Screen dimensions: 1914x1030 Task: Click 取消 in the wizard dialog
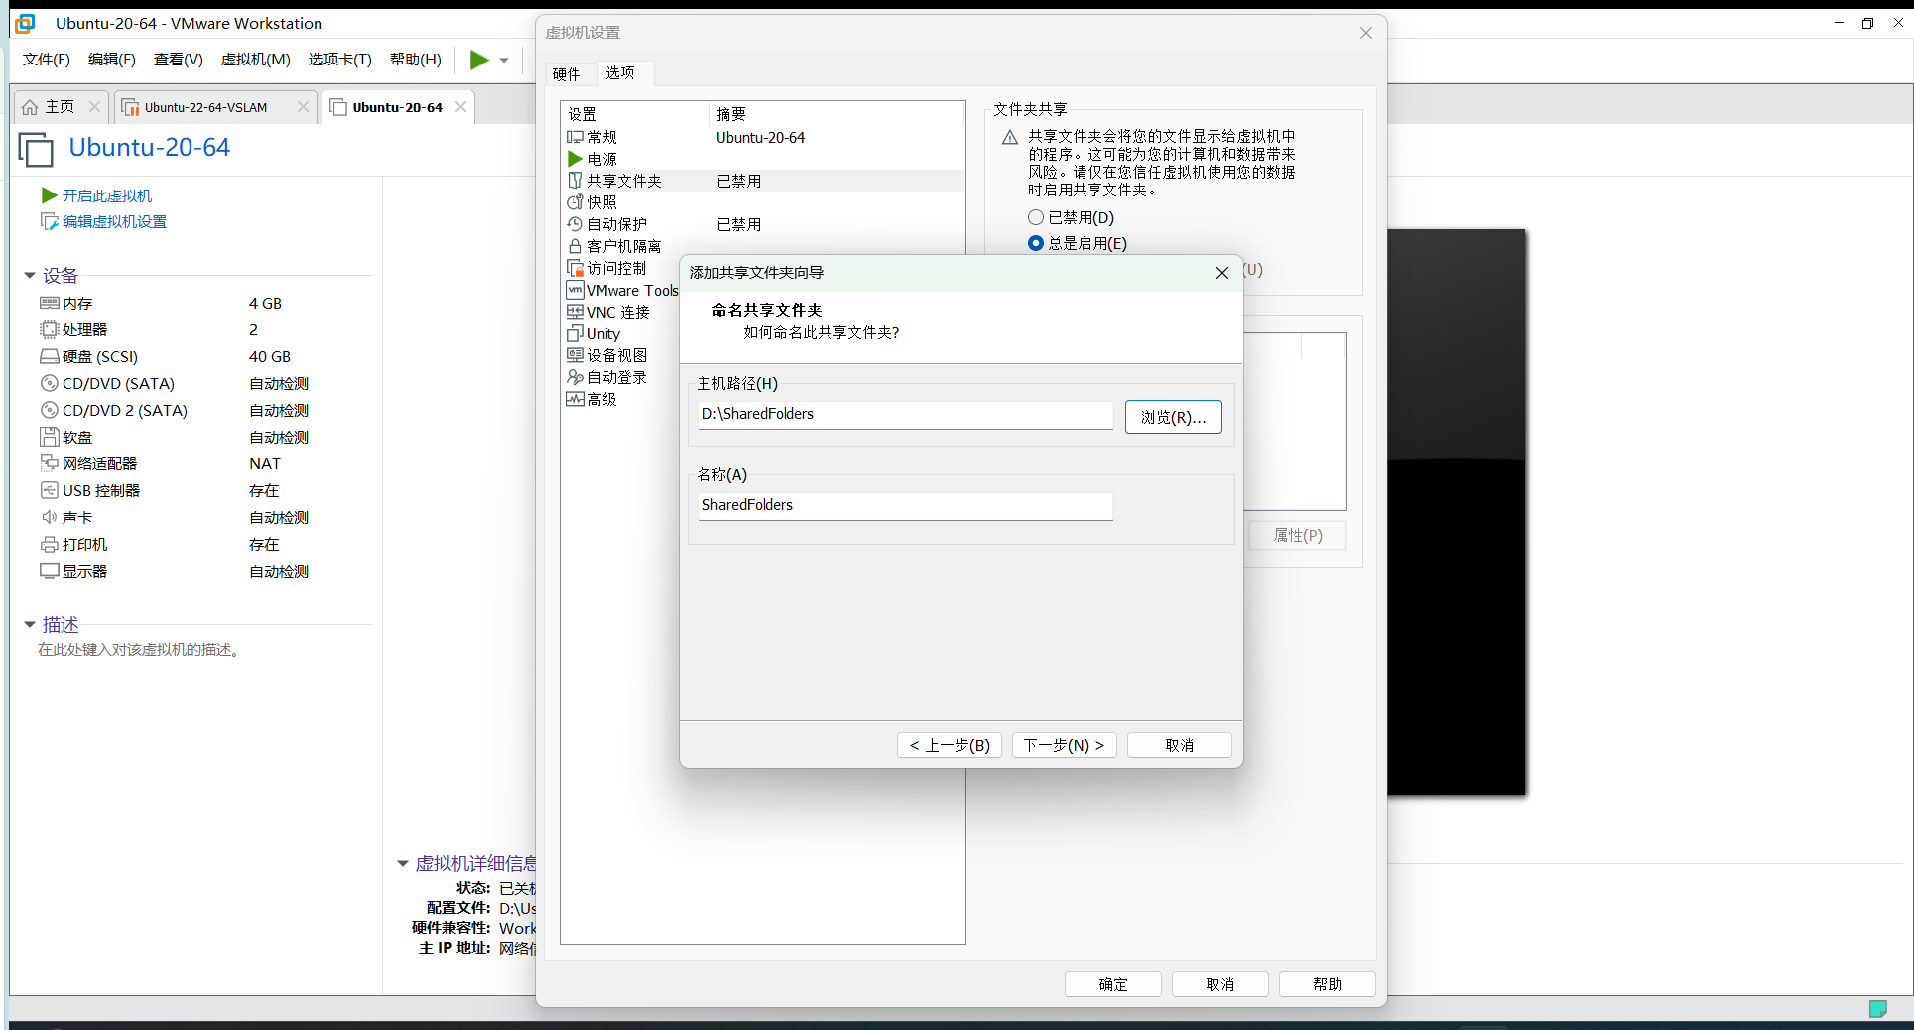click(x=1180, y=745)
